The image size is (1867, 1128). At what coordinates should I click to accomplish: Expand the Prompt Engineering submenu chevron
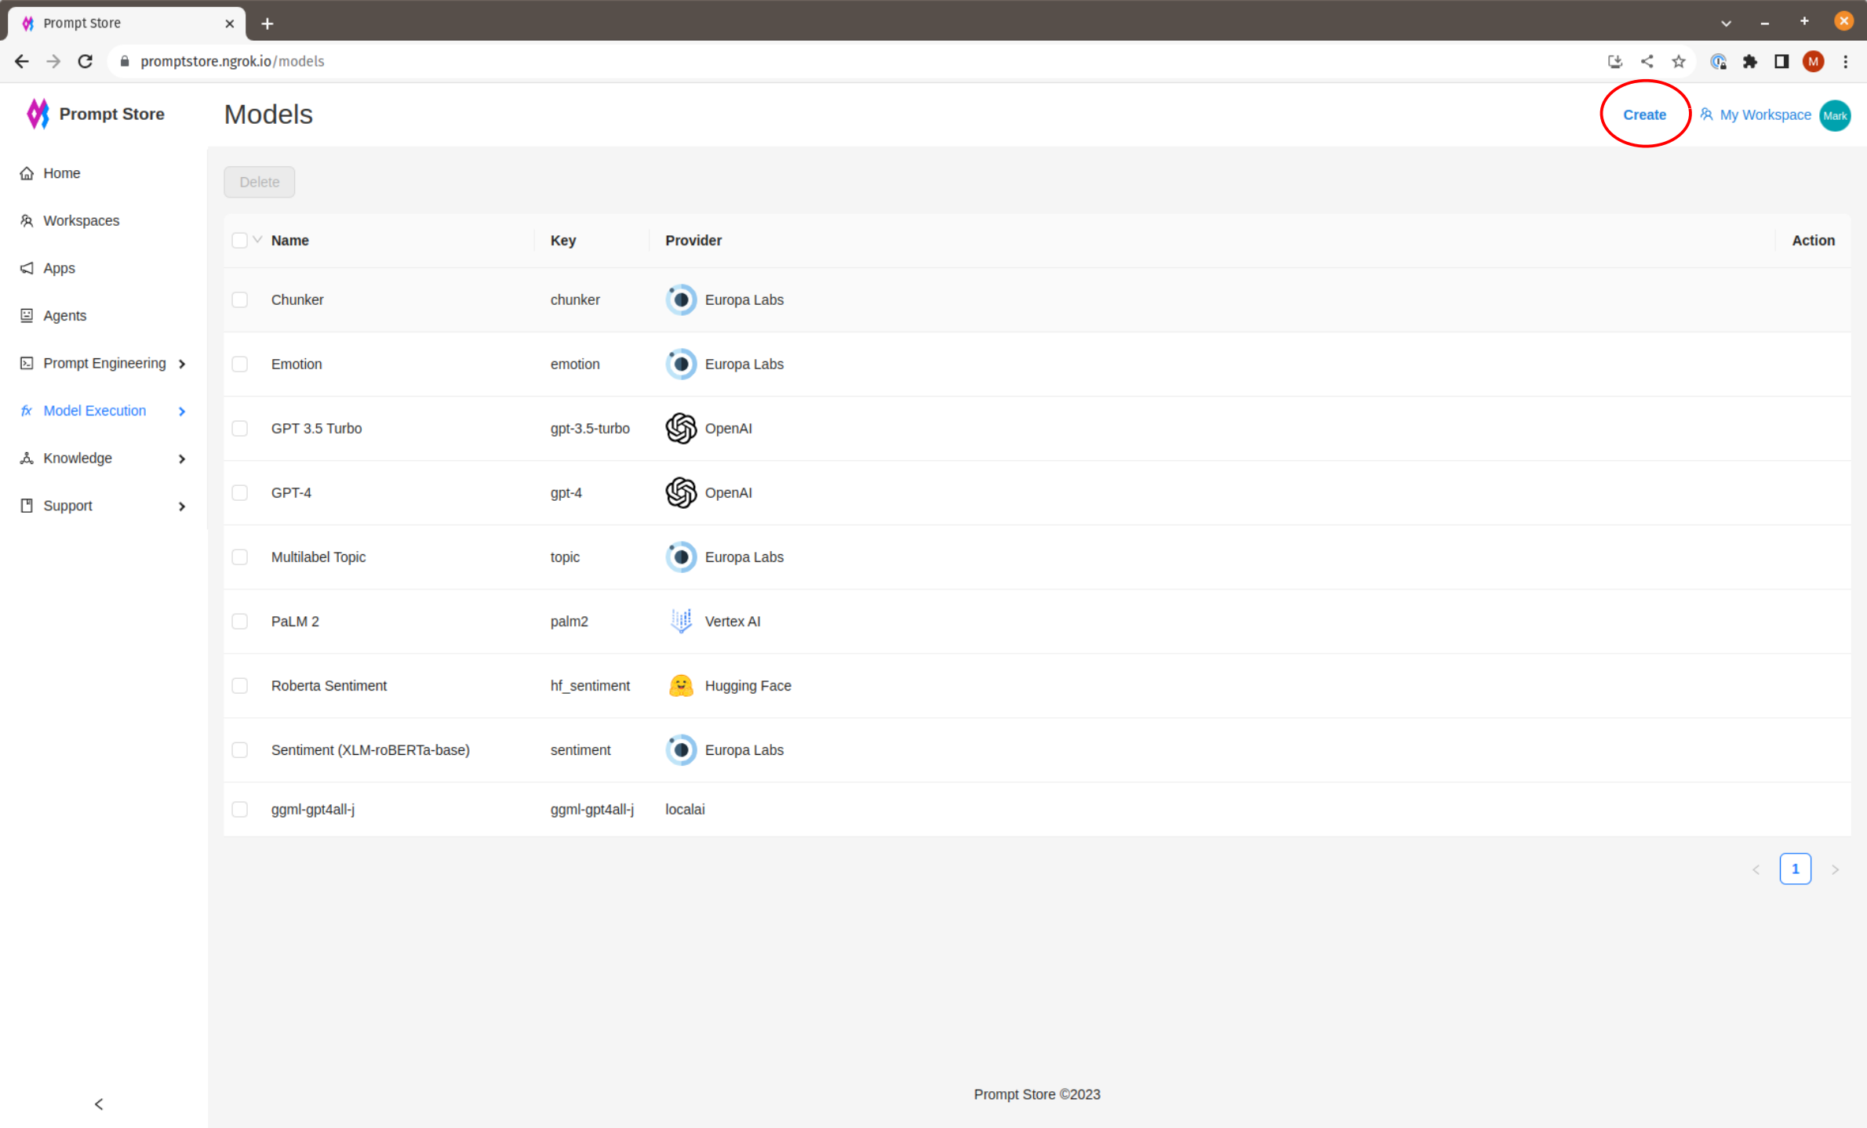(182, 364)
